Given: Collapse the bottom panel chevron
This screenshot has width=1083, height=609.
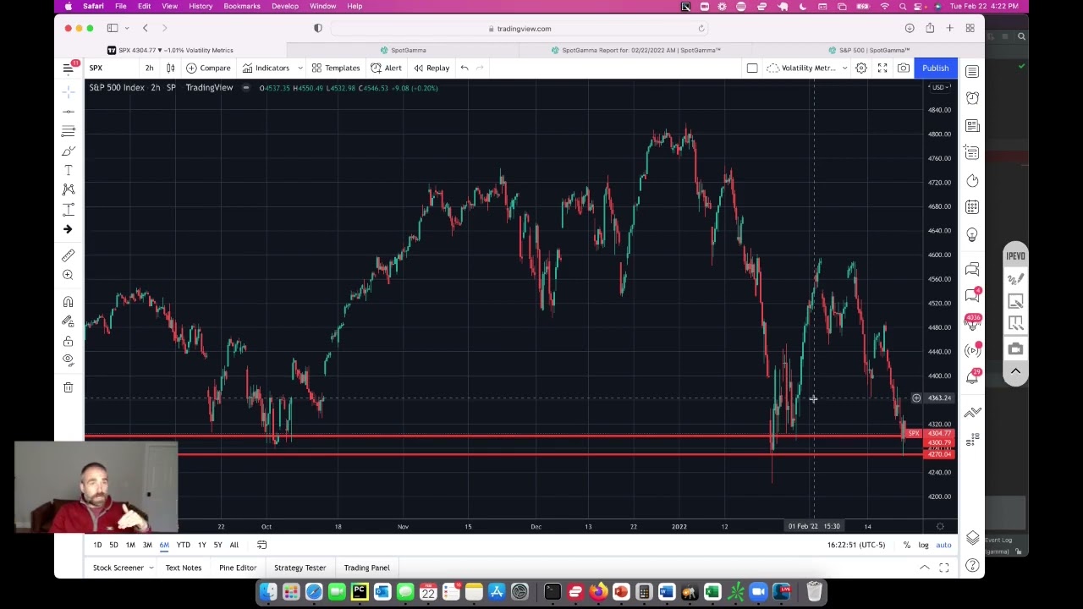Looking at the screenshot, I should [x=925, y=568].
